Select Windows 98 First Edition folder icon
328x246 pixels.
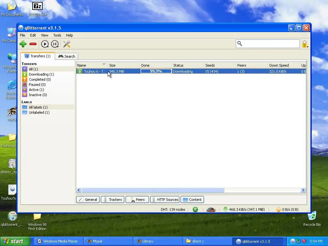[37, 222]
